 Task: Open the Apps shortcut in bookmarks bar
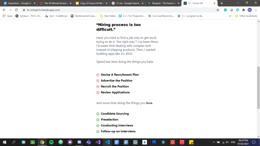coord(8,16)
